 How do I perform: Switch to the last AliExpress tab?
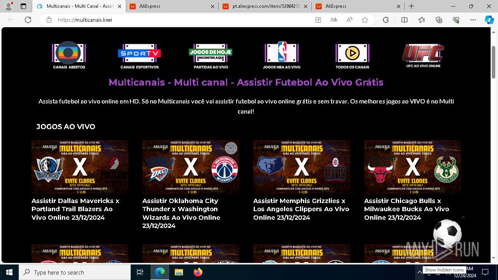pyautogui.click(x=358, y=6)
